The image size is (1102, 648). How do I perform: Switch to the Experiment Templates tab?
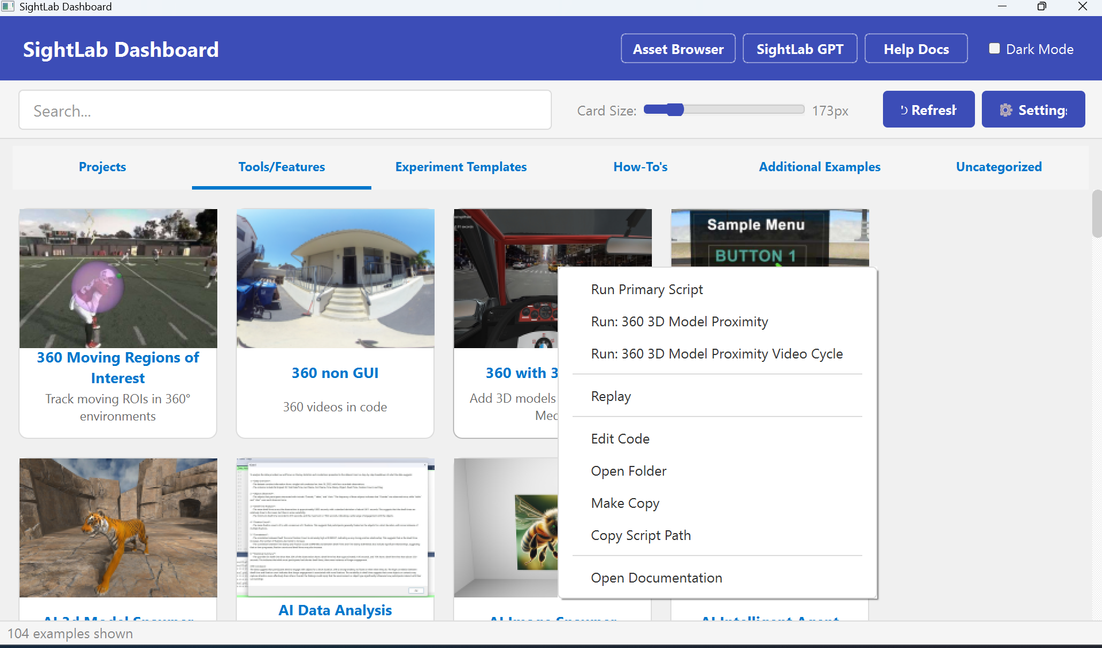460,167
